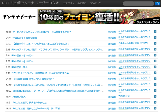Go to ランキング page
Viewport: 161px width, 112px height.
click(x=95, y=3)
